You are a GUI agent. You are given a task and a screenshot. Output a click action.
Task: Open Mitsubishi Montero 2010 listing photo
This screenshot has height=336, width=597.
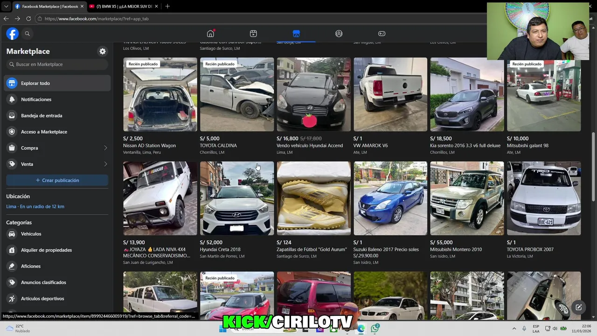[467, 198]
